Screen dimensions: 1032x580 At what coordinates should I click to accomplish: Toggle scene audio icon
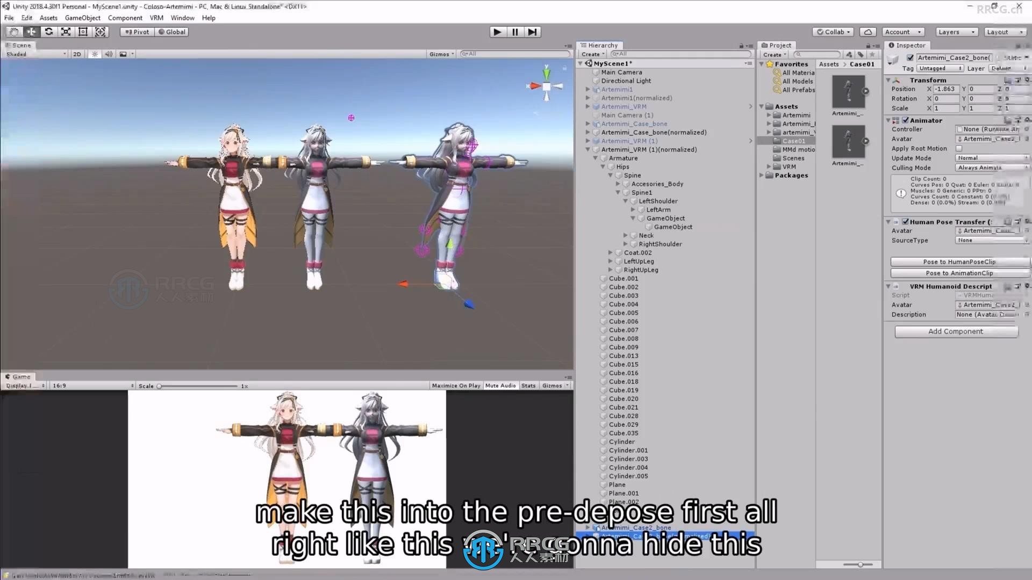click(109, 54)
